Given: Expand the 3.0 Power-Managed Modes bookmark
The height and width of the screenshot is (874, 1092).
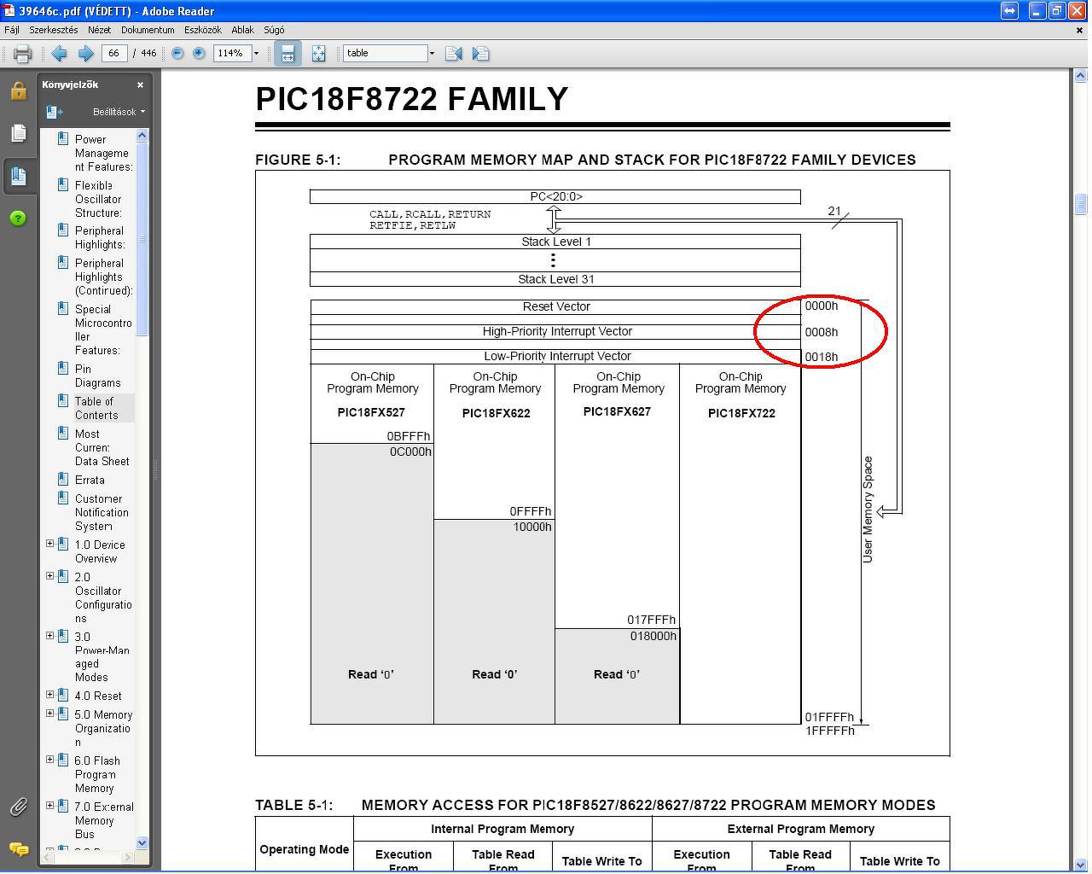Looking at the screenshot, I should (x=49, y=636).
